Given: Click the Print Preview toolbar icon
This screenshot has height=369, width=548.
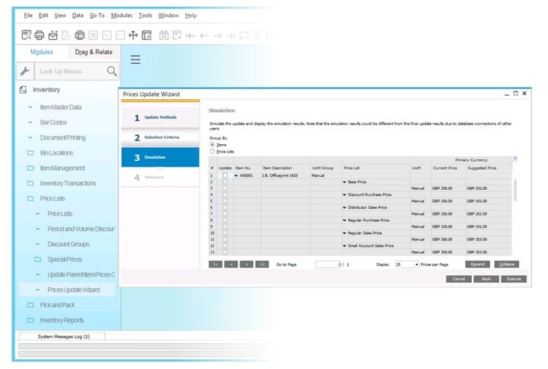Looking at the screenshot, I should click(26, 35).
